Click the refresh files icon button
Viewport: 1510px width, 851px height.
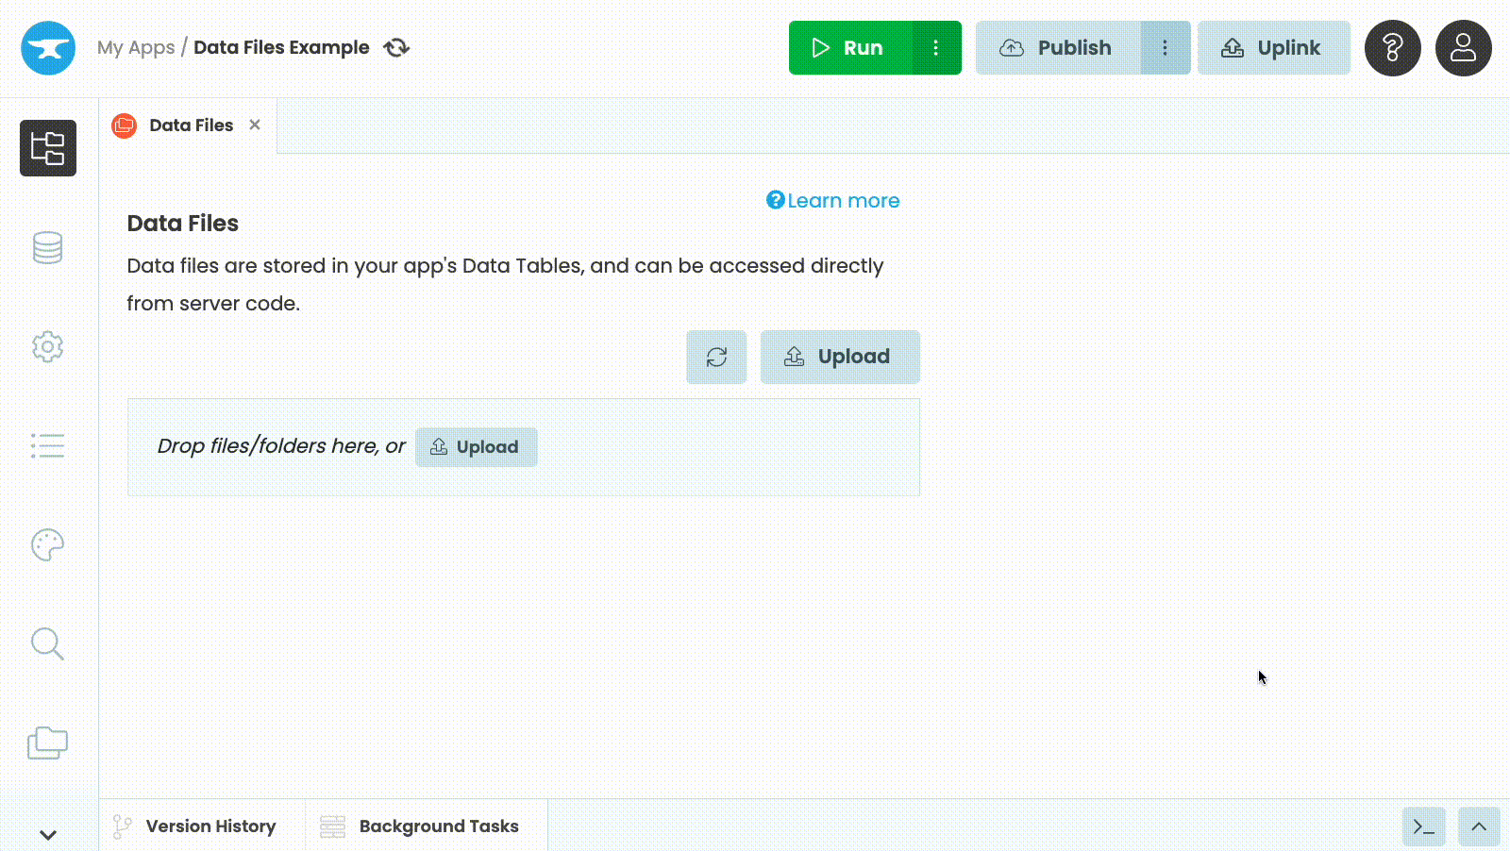point(716,357)
